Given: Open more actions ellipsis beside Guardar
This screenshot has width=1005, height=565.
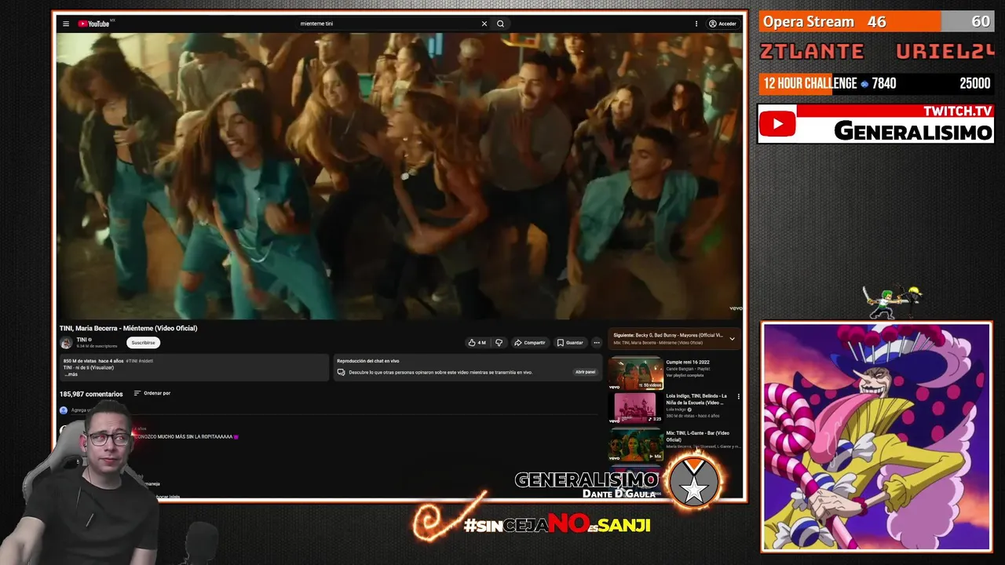Looking at the screenshot, I should click(x=596, y=342).
